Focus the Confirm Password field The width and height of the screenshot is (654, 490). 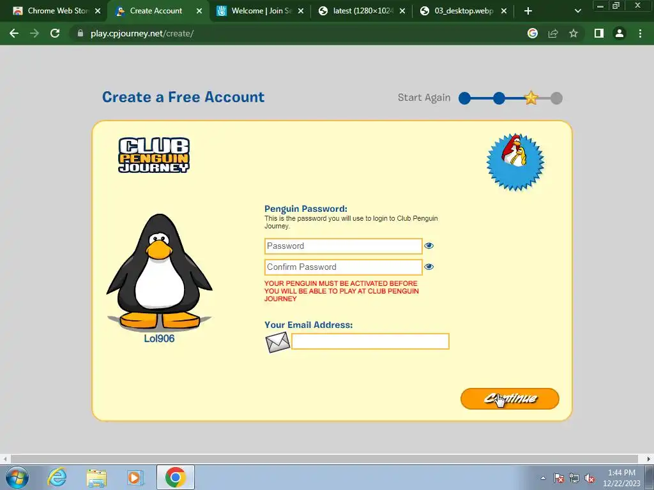click(343, 267)
